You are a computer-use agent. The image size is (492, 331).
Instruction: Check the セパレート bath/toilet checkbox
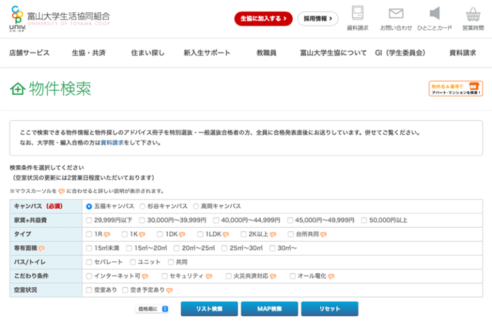pos(89,262)
